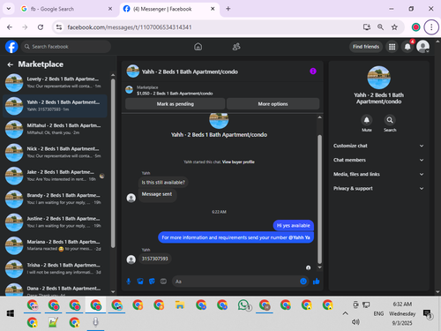Click the conversation list scrollbar
Image resolution: width=441 pixels, height=331 pixels.
113,163
